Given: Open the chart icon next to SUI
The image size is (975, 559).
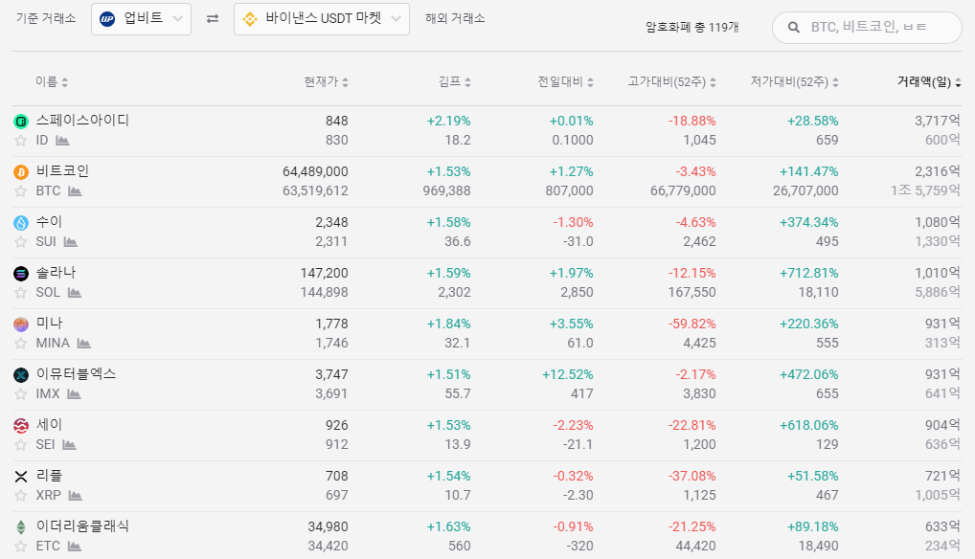Looking at the screenshot, I should pyautogui.click(x=70, y=241).
